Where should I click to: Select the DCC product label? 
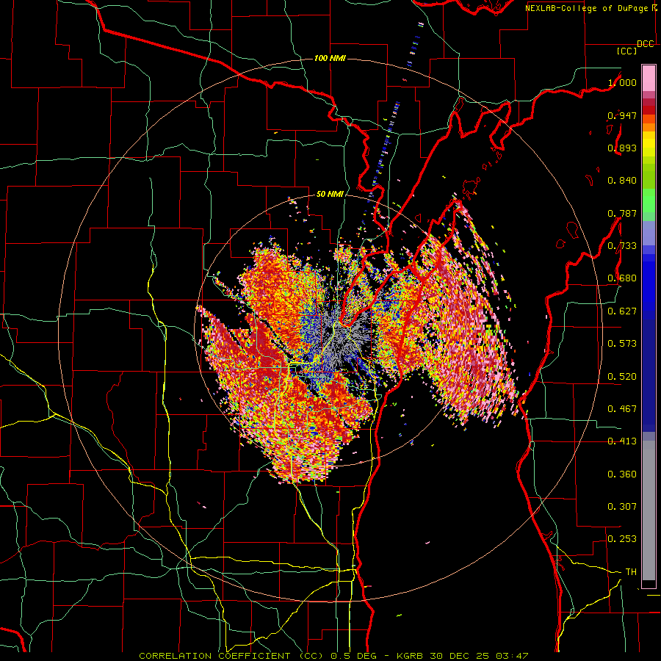[646, 44]
